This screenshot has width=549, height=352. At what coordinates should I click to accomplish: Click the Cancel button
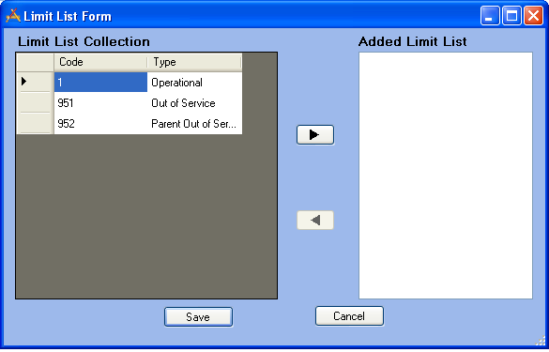349,316
